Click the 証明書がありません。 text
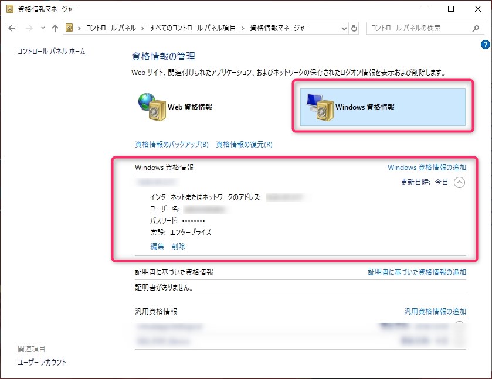 coord(164,288)
